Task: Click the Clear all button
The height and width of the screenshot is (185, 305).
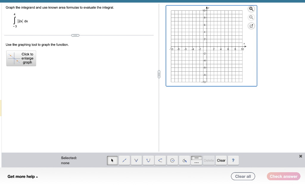Action: (x=243, y=176)
